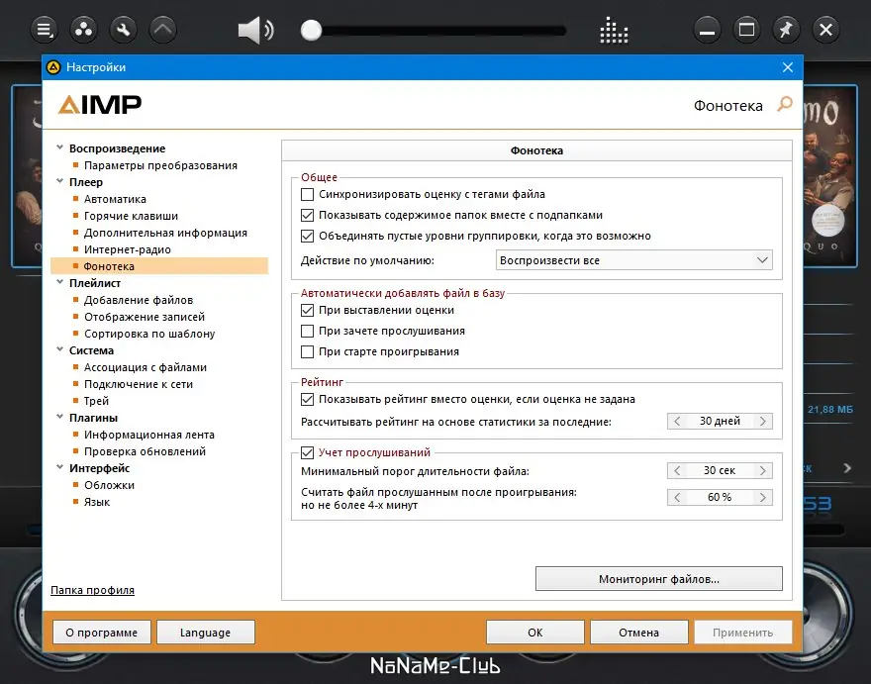Collapse the Плеер tree section
871x684 pixels.
[59, 181]
